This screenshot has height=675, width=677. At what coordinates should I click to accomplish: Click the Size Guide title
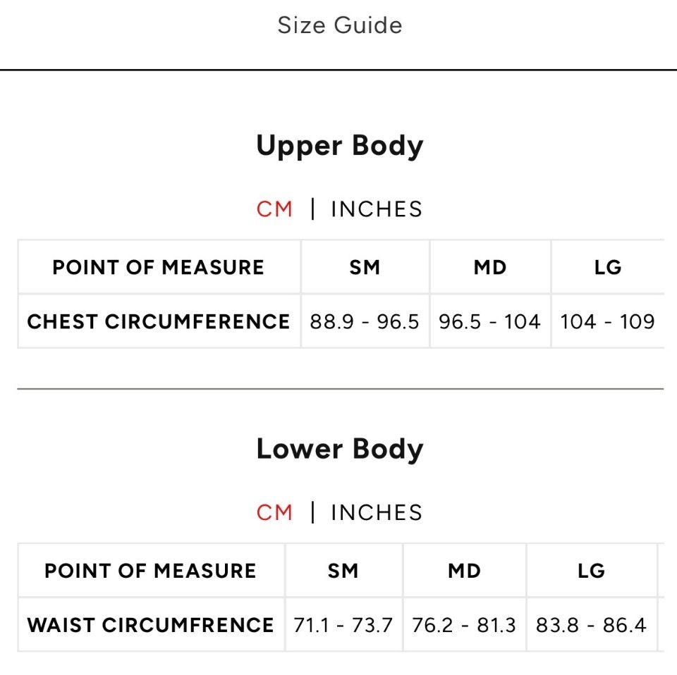[x=339, y=25]
